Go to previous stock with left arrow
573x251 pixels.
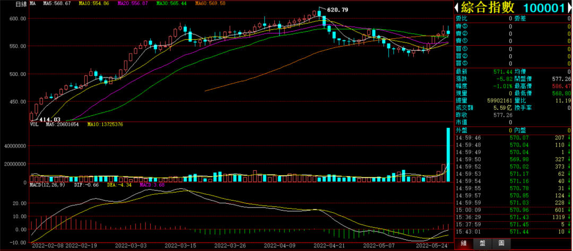[x=457, y=7]
